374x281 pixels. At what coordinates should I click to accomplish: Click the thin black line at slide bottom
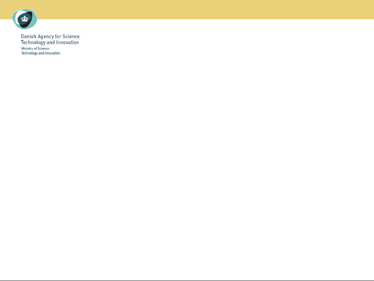click(x=187, y=280)
